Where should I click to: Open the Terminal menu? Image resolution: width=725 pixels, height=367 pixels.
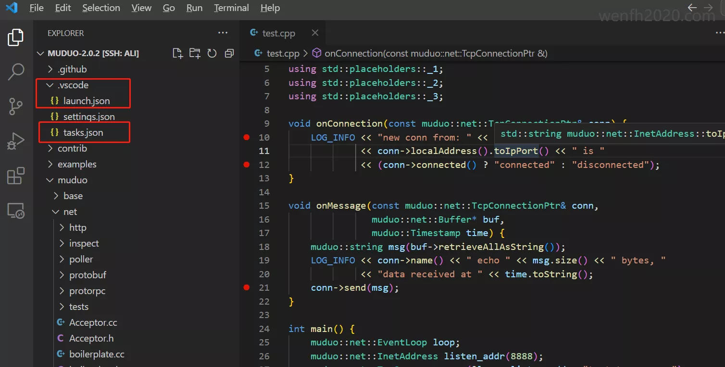click(231, 8)
